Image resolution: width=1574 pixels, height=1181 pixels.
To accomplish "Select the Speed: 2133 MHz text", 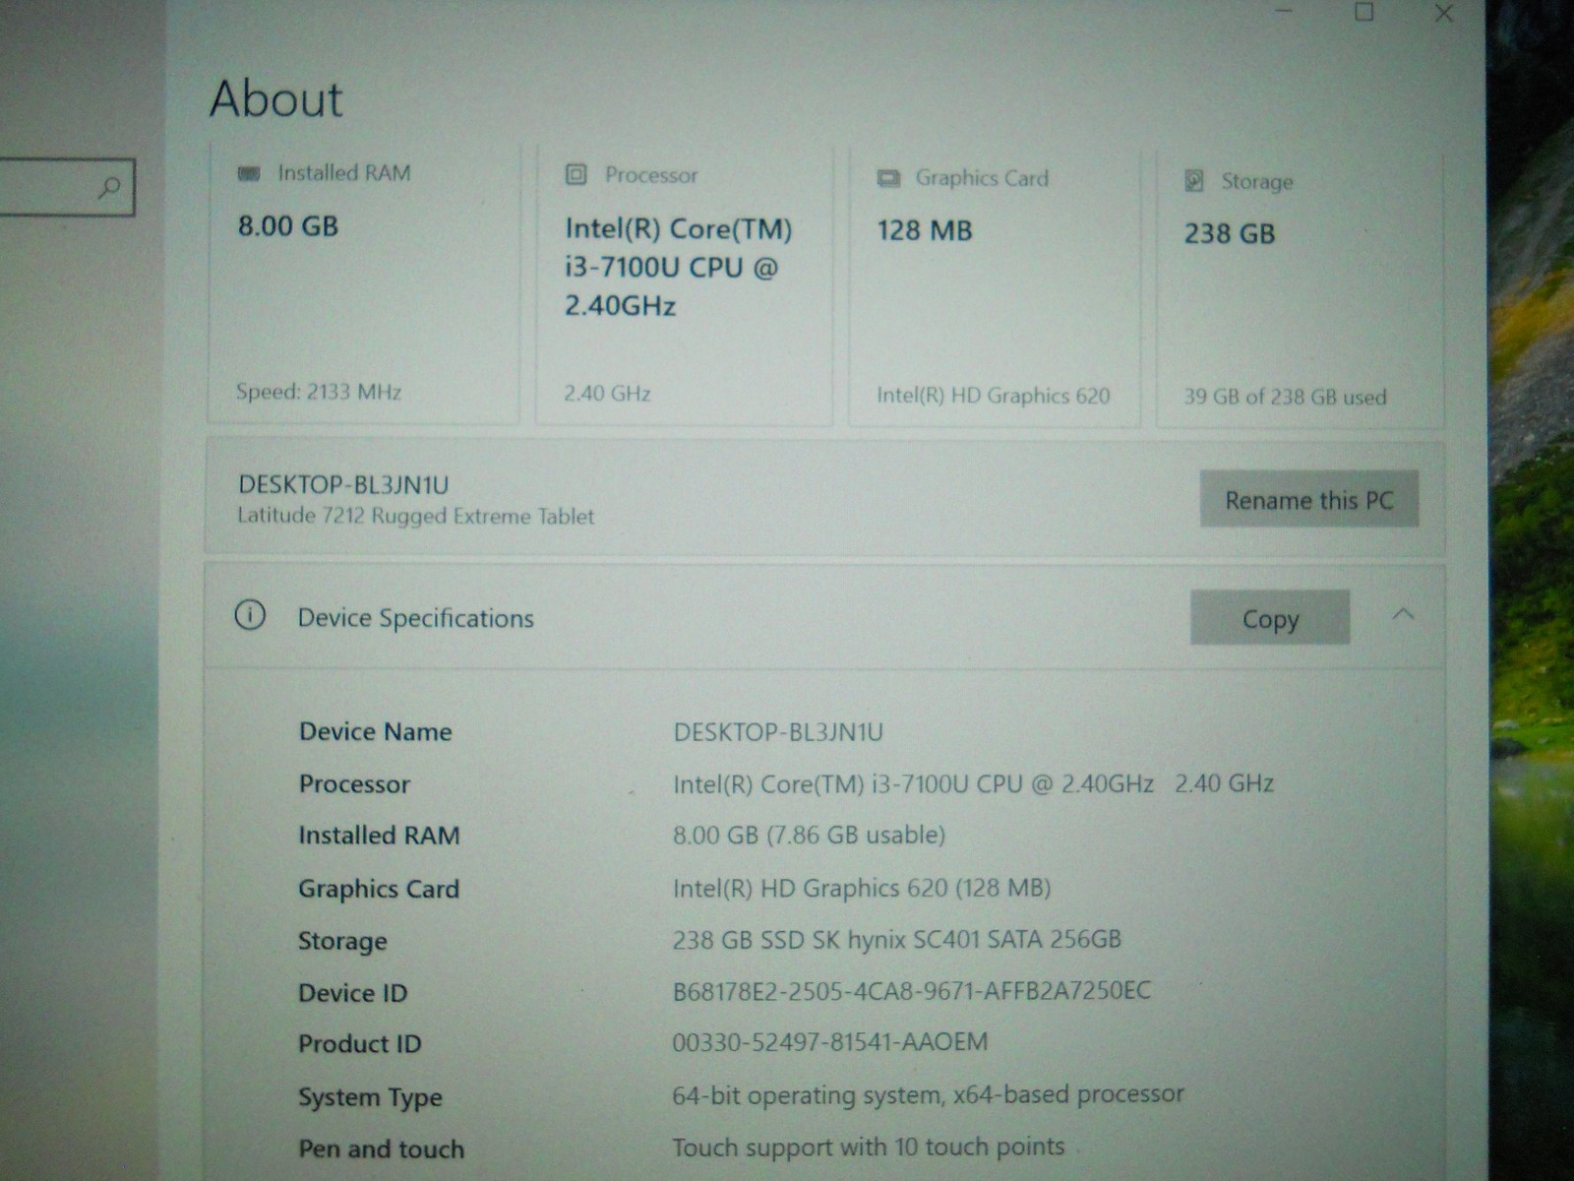I will point(319,392).
